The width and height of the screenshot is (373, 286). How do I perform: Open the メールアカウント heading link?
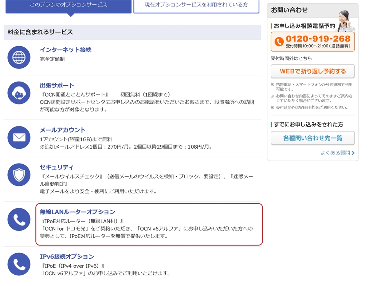coord(63,130)
